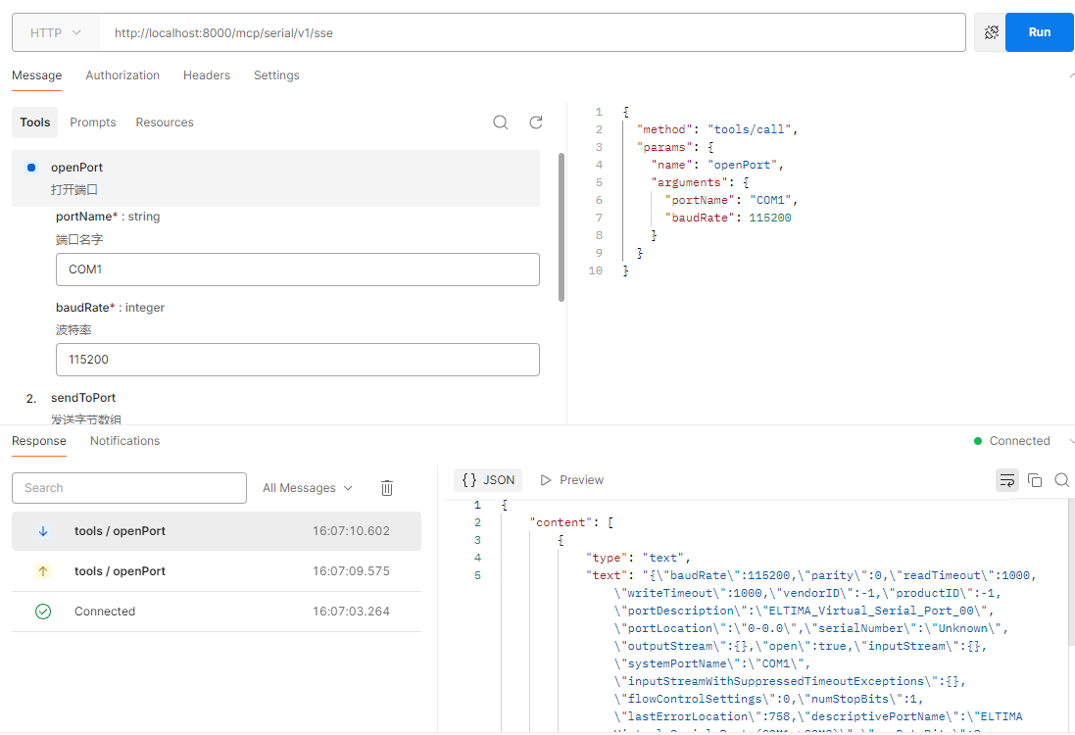Click the messages Search field
The height and width of the screenshot is (735, 1075).
coord(129,488)
